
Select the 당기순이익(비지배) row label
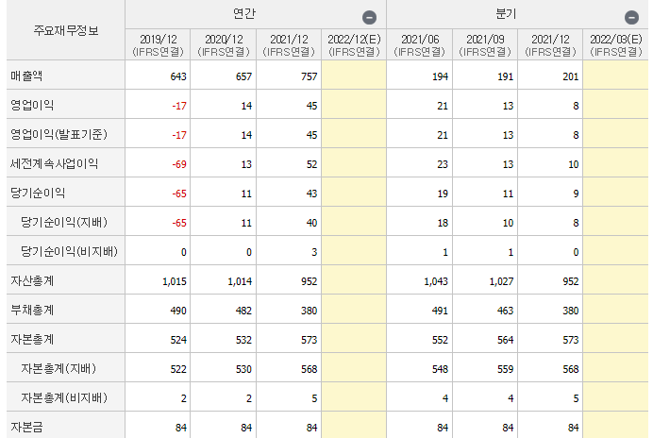(69, 251)
